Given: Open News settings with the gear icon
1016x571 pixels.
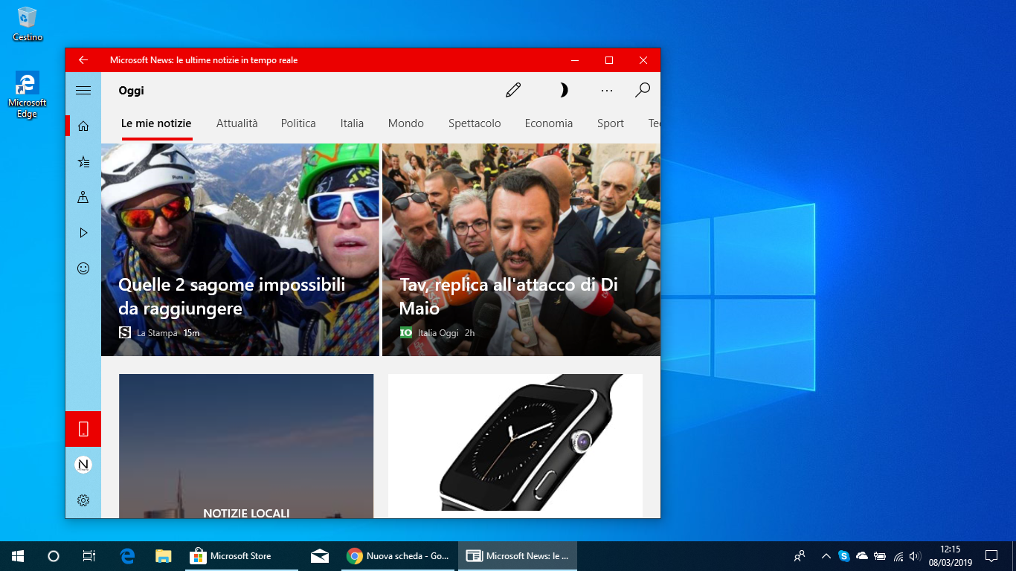Looking at the screenshot, I should click(83, 500).
